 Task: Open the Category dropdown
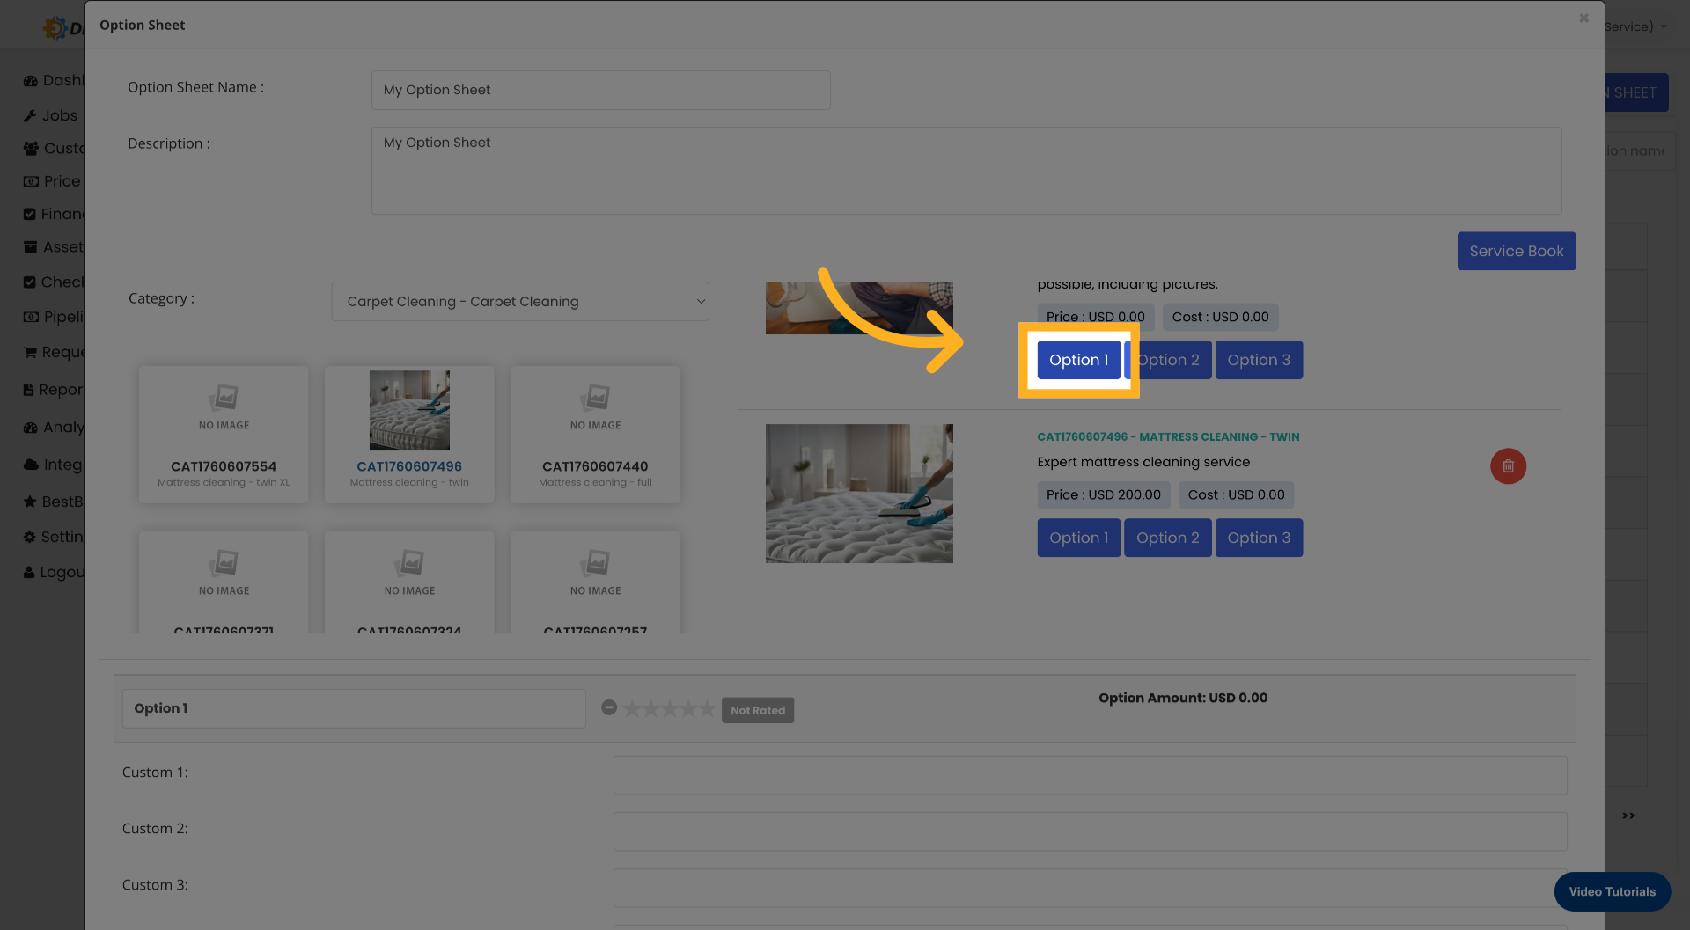point(520,301)
